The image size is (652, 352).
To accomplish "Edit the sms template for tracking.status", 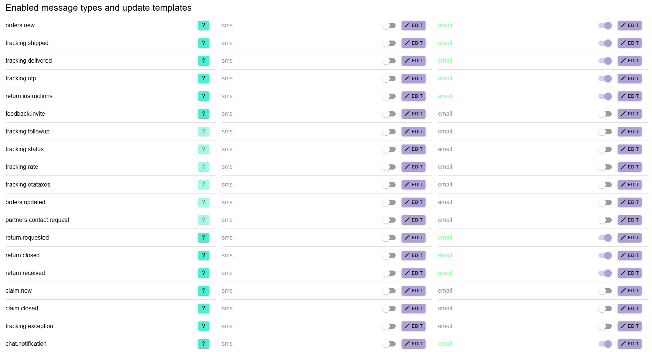I will pyautogui.click(x=413, y=149).
